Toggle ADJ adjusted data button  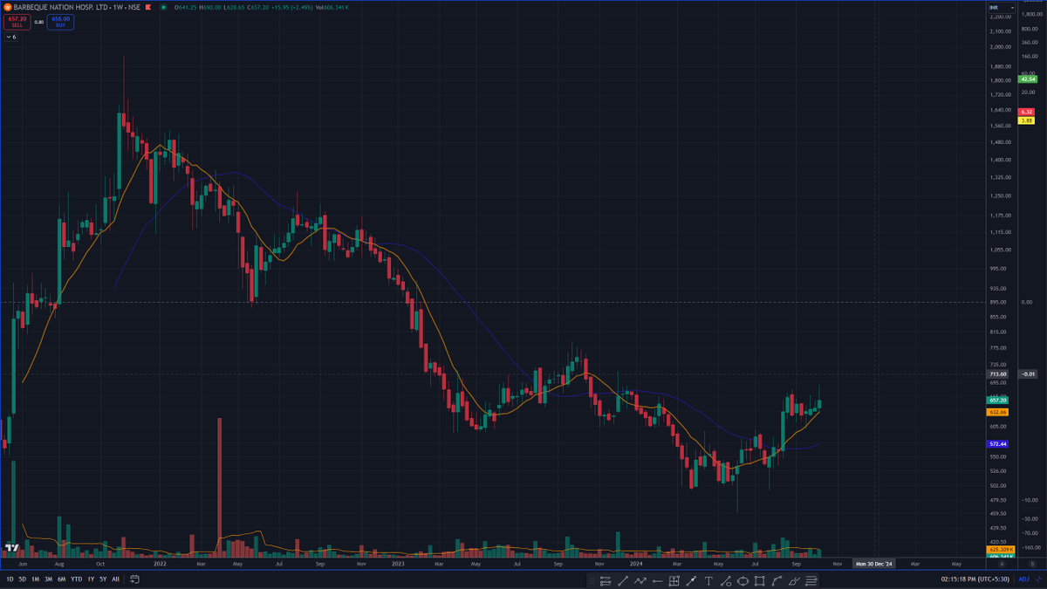[1023, 579]
